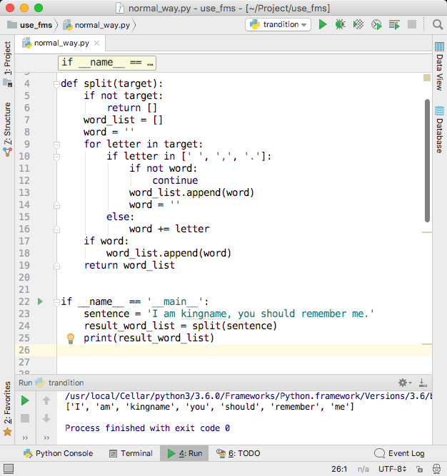The width and height of the screenshot is (447, 476).
Task: Toggle the fold marker on line 19
Action: pyautogui.click(x=56, y=266)
